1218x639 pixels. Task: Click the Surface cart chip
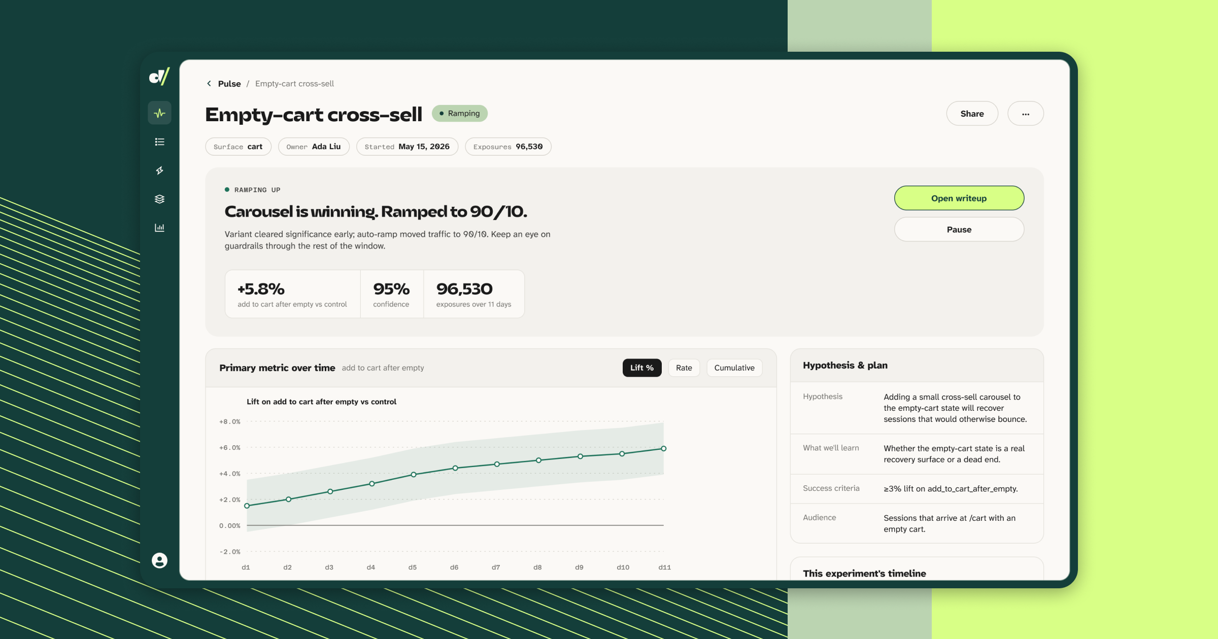coord(238,147)
